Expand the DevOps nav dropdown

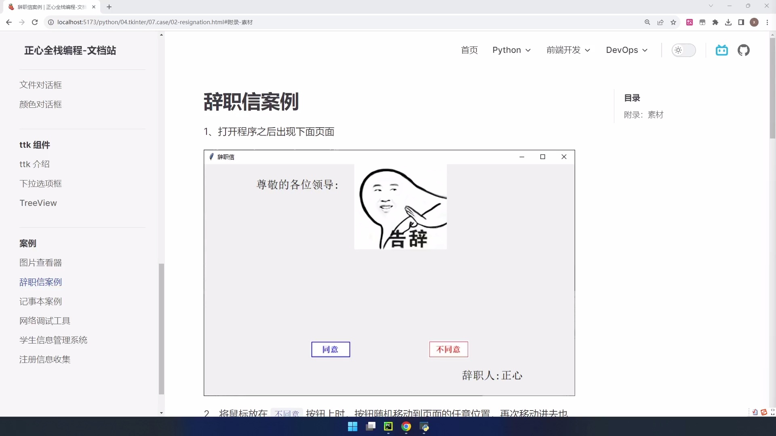pos(626,50)
